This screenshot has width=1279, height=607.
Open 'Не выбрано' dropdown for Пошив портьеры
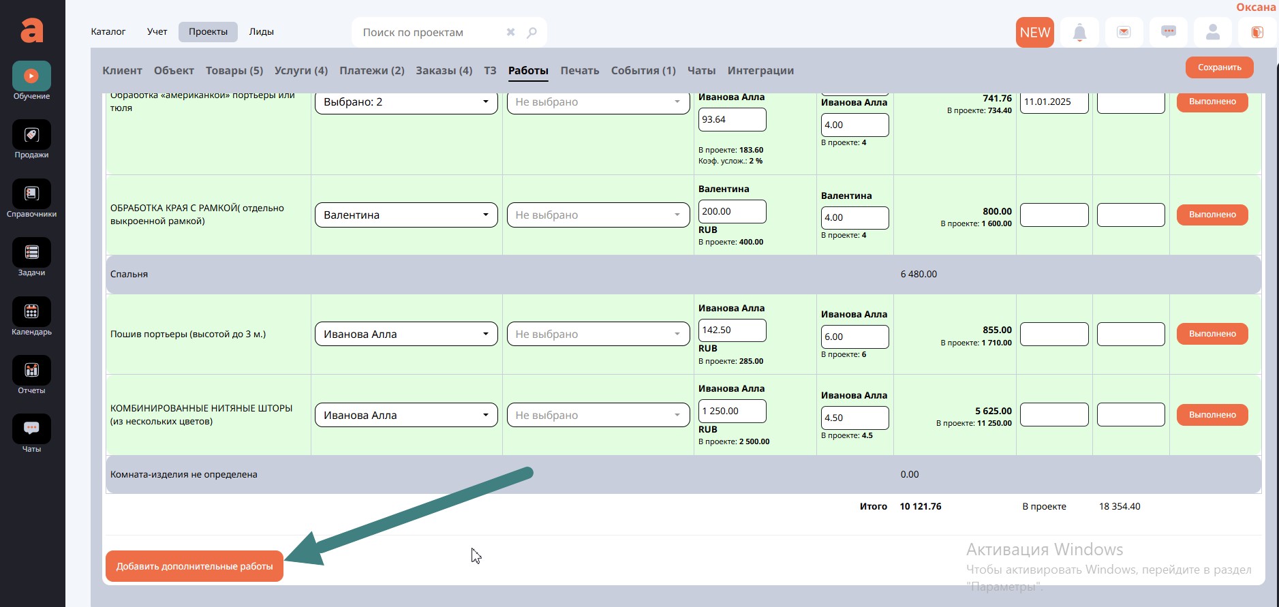coord(598,334)
